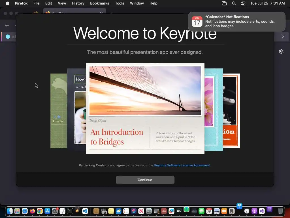Launch Chess from the Dock
The image size is (290, 218).
coord(156,211)
